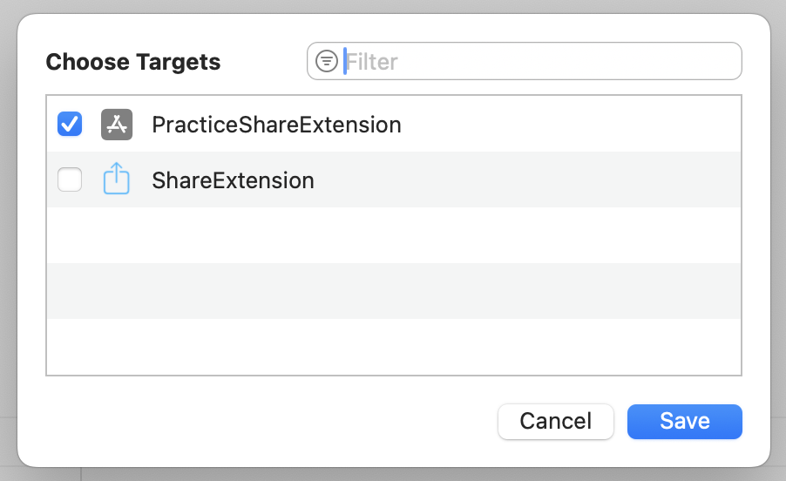Click empty dialog area left of Cancel
The height and width of the screenshot is (481, 786).
tap(261, 421)
